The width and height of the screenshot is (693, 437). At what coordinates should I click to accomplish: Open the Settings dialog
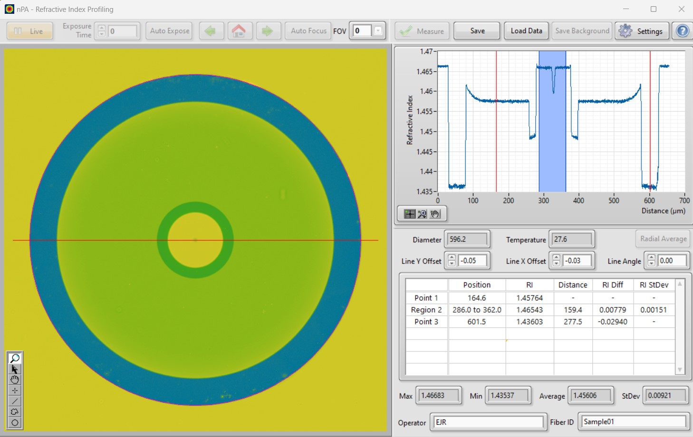(x=642, y=31)
